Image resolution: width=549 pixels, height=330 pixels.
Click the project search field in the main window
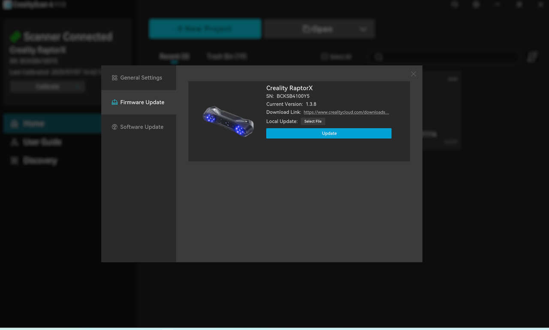tap(445, 57)
